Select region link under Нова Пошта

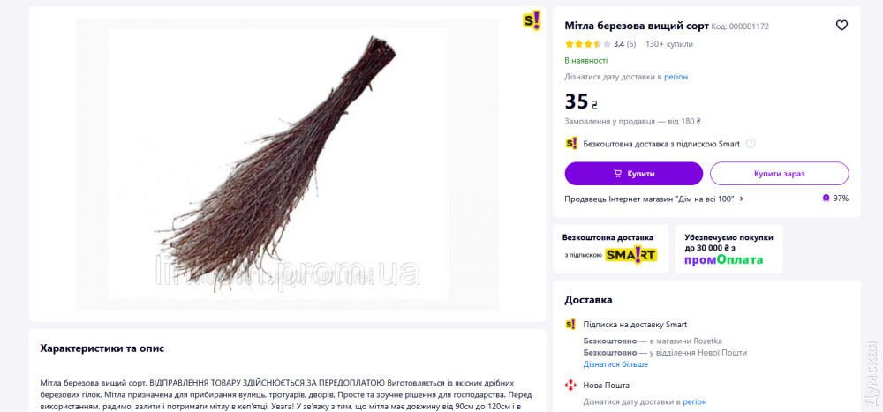tap(694, 402)
